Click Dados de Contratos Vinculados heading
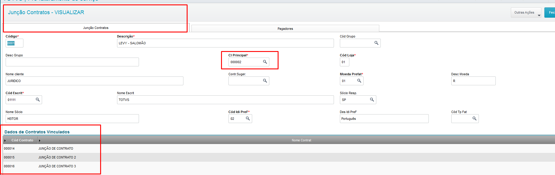This screenshot has width=555, height=175. pos(37,132)
